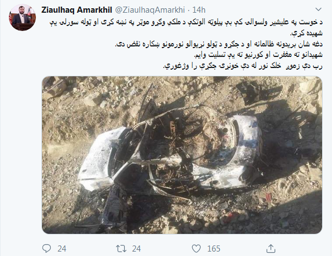Click the tweet line starting with شهیدانو ته
This screenshot has width=332, height=256.
[x=258, y=55]
